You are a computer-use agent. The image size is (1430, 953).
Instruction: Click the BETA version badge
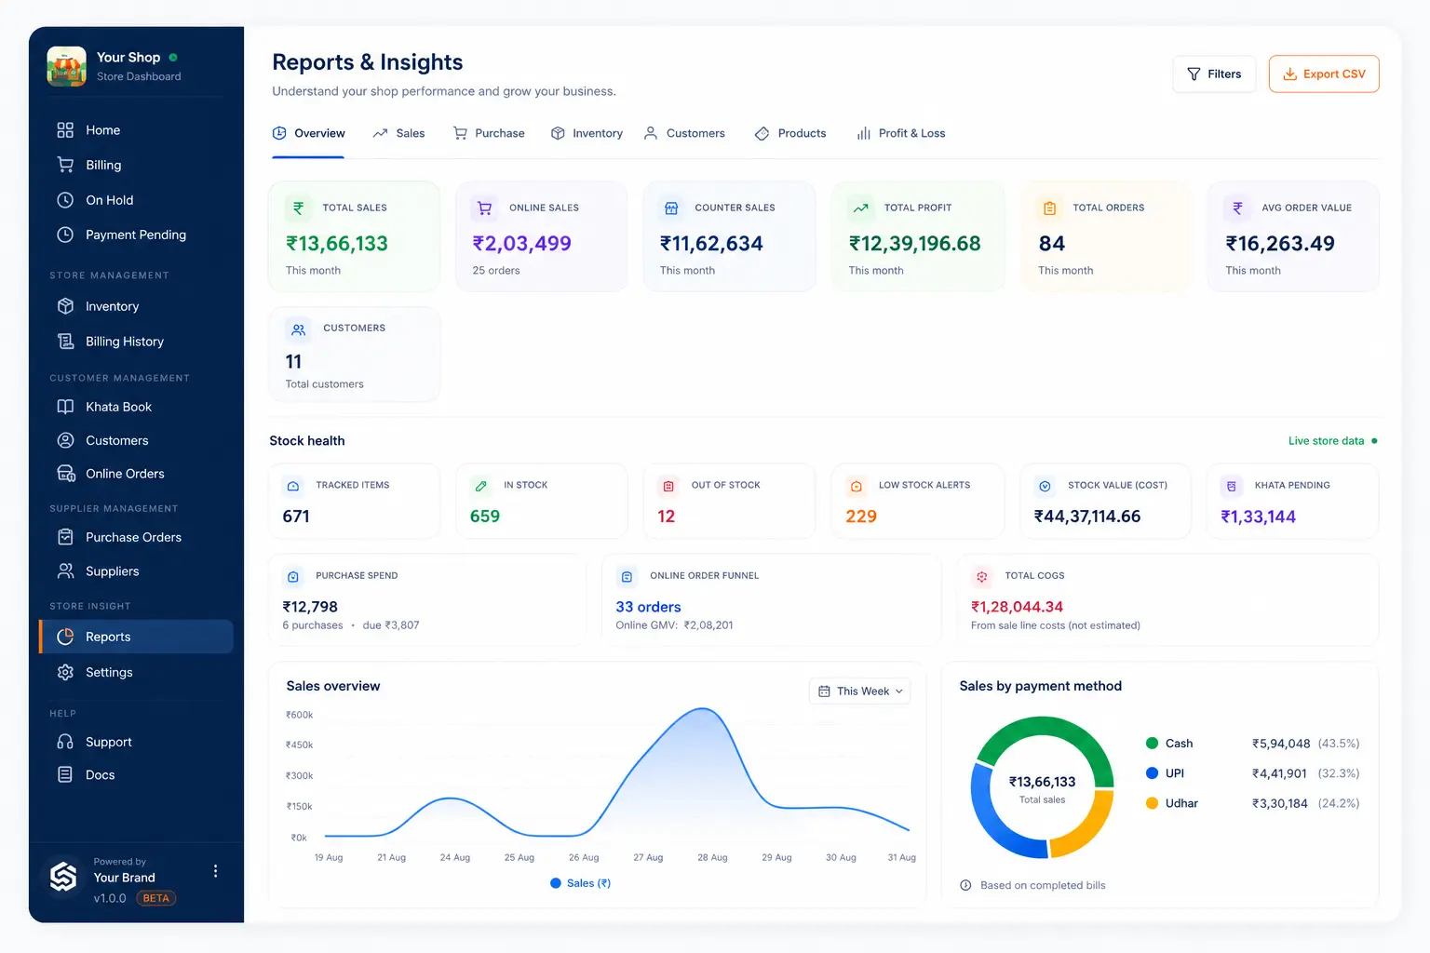[x=156, y=898]
